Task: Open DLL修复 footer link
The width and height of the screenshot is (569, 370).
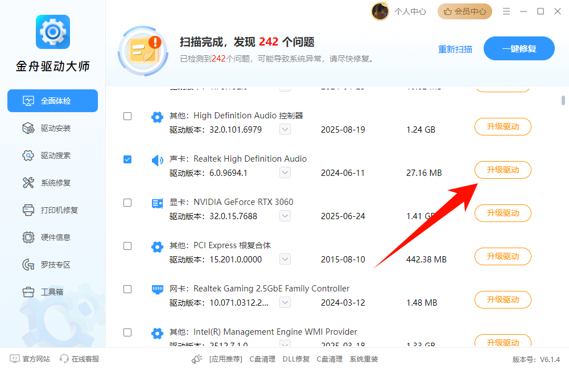Action: click(x=296, y=359)
